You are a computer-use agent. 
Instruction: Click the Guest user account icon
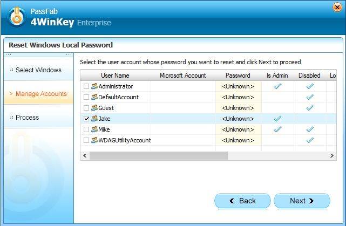94,108
